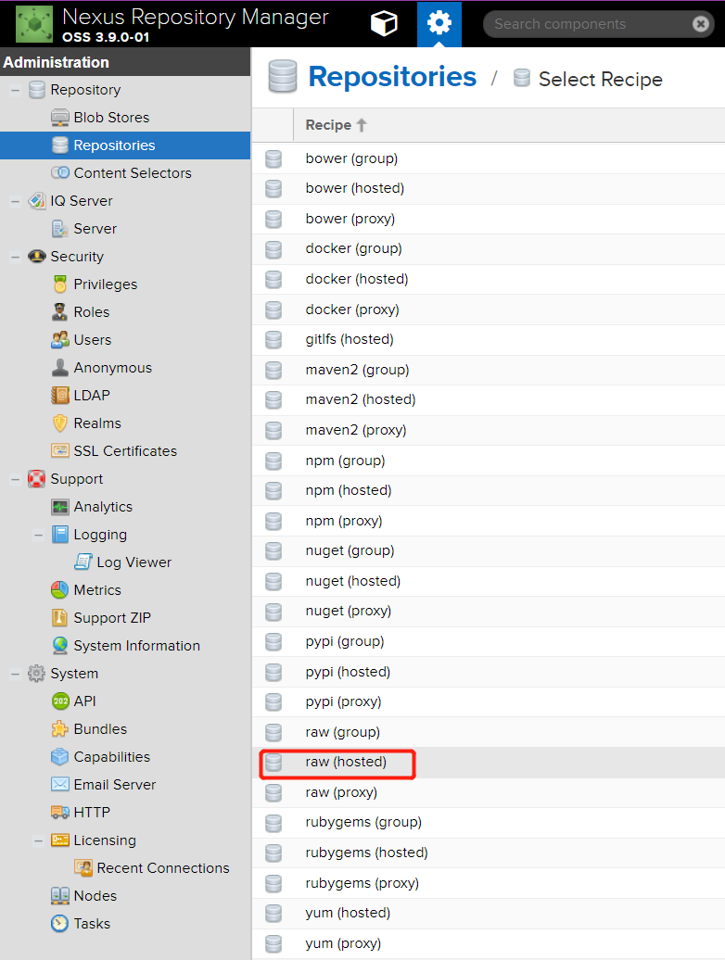Click the Log Viewer scroll icon
This screenshot has height=960, width=725.
[x=83, y=562]
